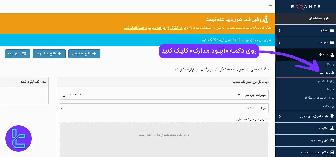Click the person icon beside Profile
This screenshot has width=336, height=157.
tap(331, 55)
